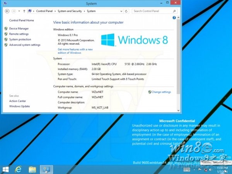Open the touch keyboard from taskbar
Screen dimensions: 232x174
(187, 170)
